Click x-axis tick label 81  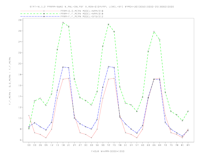point(182,145)
